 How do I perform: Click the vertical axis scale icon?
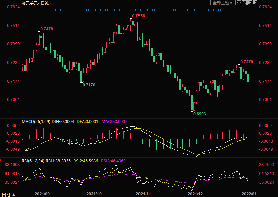coord(244,3)
